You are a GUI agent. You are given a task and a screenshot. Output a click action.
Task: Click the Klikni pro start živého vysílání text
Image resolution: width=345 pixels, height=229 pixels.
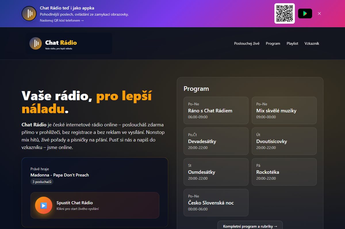pyautogui.click(x=78, y=209)
